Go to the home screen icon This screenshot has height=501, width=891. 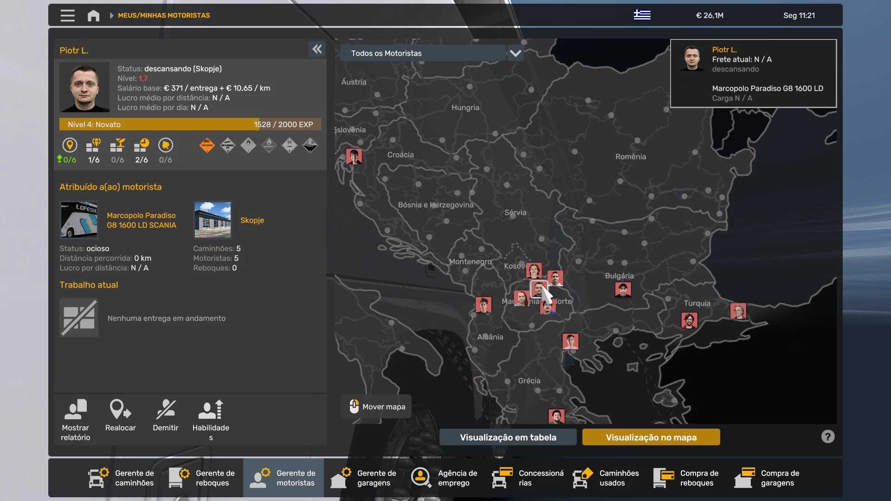pyautogui.click(x=93, y=15)
